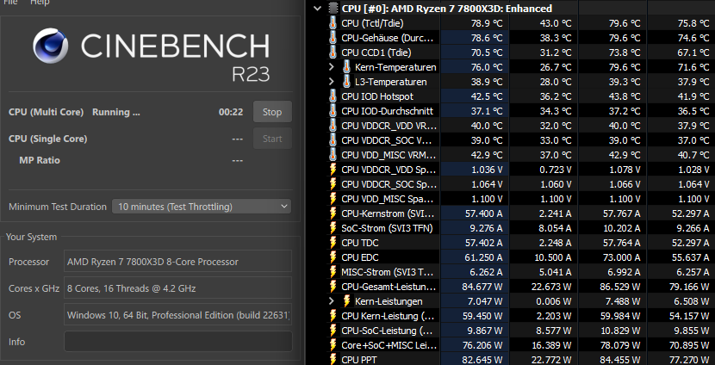Click lightning icon beside CPU EDC

point(333,257)
